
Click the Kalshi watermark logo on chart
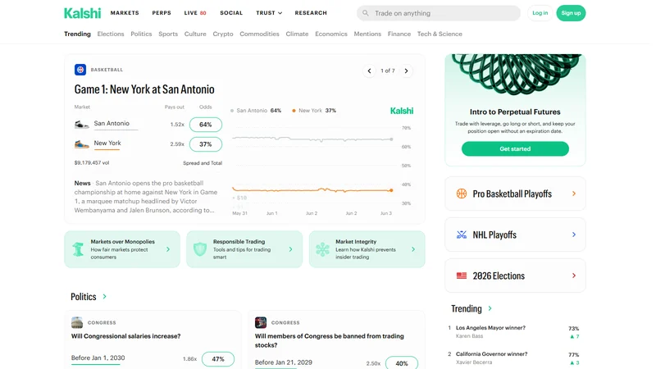(402, 111)
